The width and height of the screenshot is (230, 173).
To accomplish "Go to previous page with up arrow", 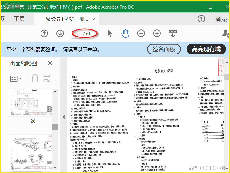I will tap(44, 33).
